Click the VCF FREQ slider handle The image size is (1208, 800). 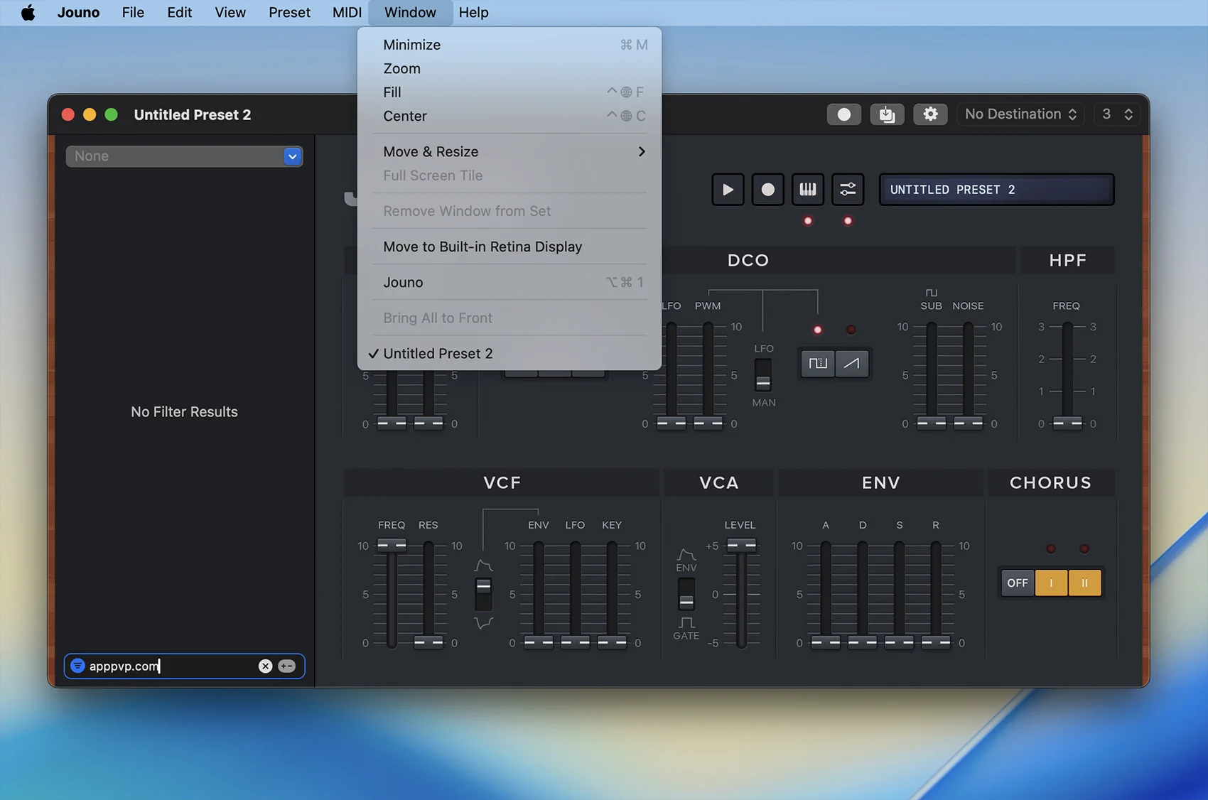[x=392, y=545]
